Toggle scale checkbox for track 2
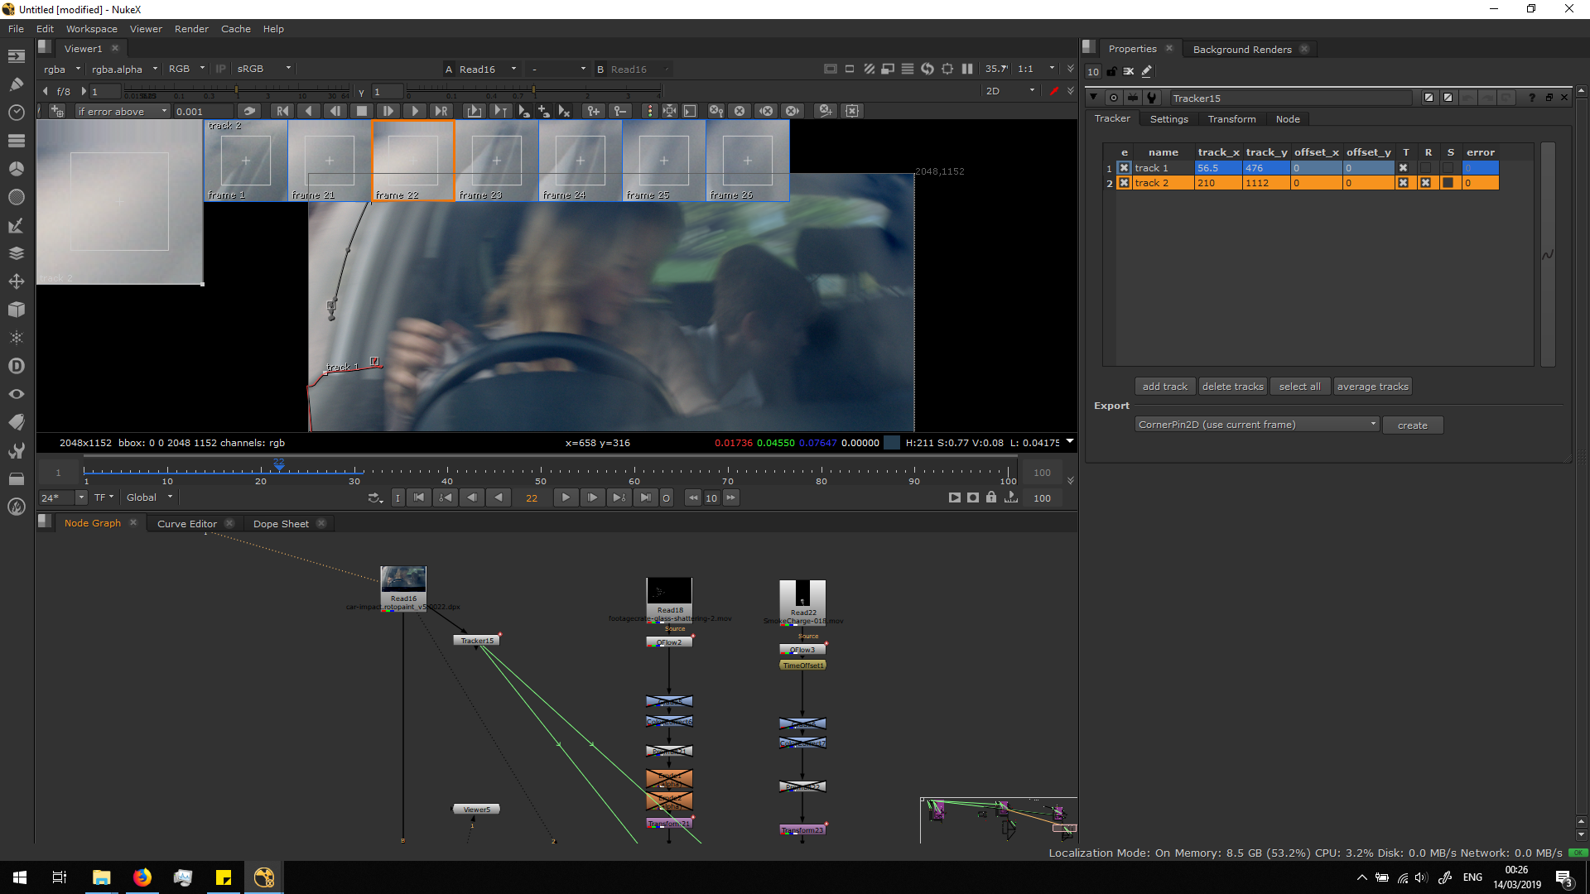The width and height of the screenshot is (1590, 894). 1448,183
